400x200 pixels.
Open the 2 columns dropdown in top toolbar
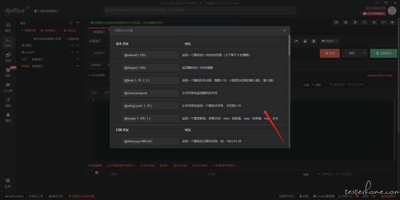[384, 22]
